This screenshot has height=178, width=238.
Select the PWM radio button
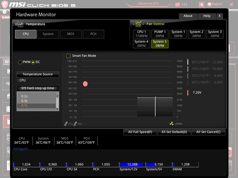click(20, 62)
